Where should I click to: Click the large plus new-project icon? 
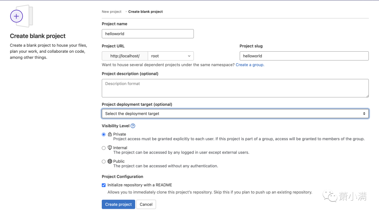[x=16, y=16]
